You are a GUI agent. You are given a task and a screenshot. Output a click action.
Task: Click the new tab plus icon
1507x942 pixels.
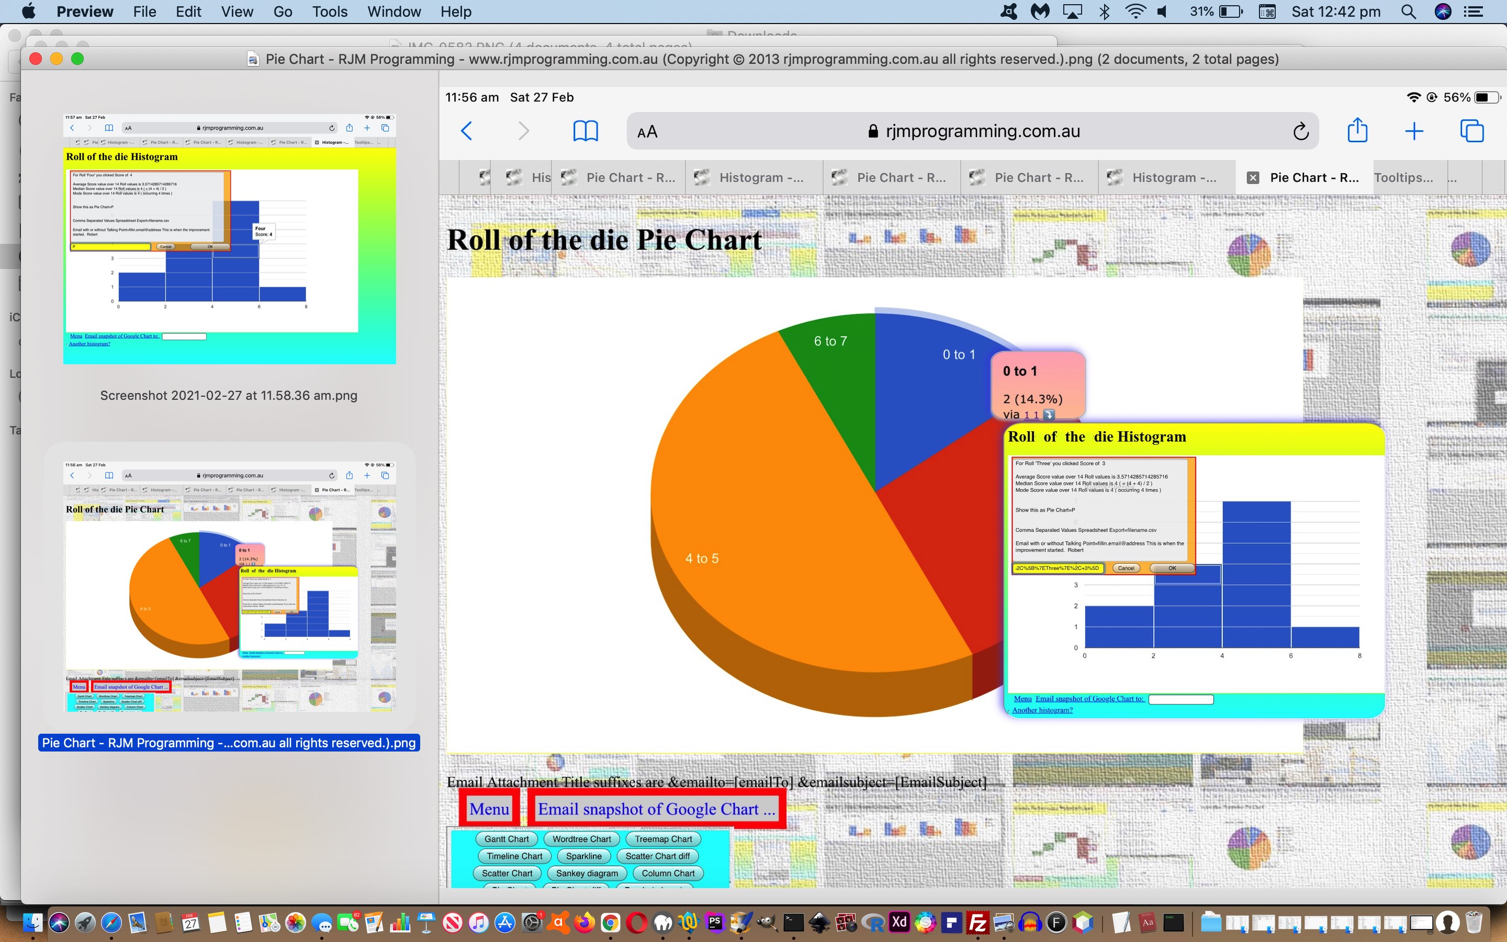pos(1413,131)
